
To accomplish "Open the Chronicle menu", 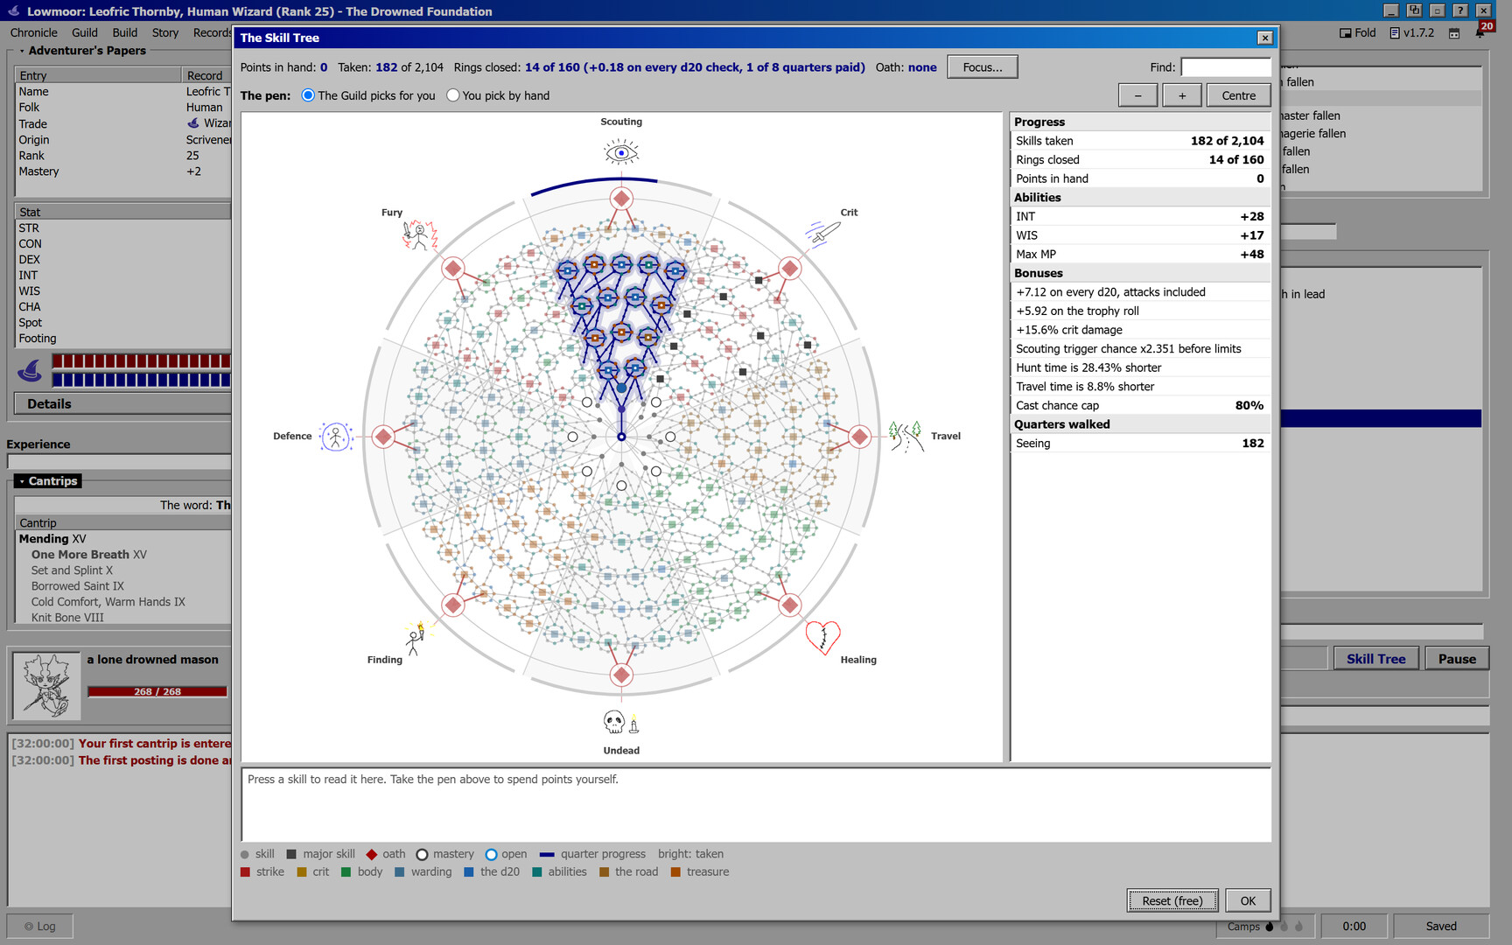I will (x=34, y=32).
